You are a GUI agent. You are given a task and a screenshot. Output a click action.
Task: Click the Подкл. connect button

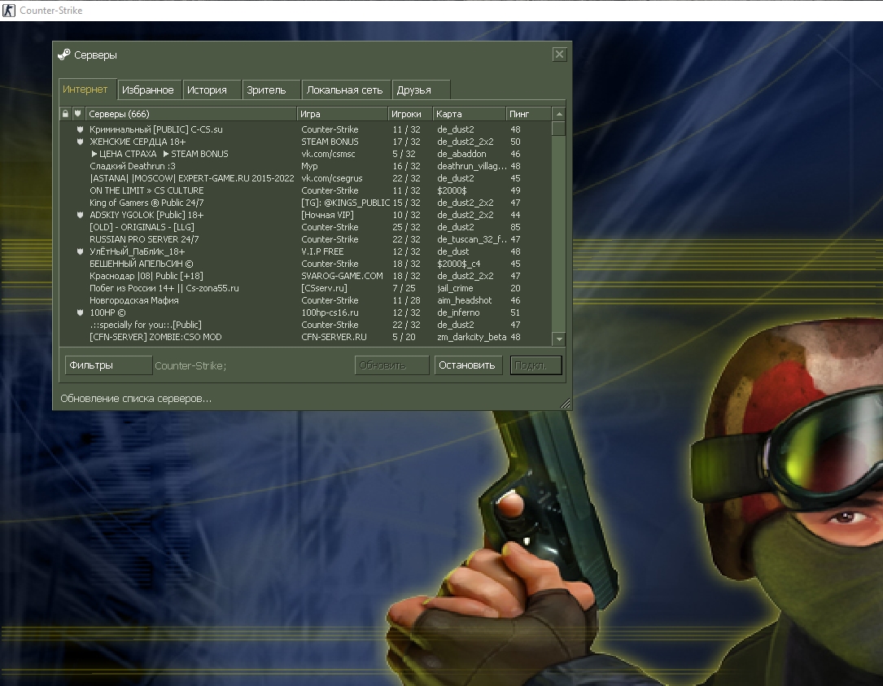tap(535, 365)
